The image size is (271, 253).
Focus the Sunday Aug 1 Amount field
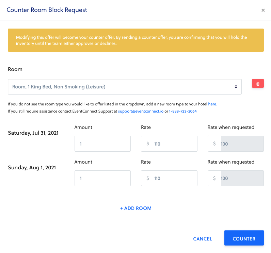[x=102, y=178]
